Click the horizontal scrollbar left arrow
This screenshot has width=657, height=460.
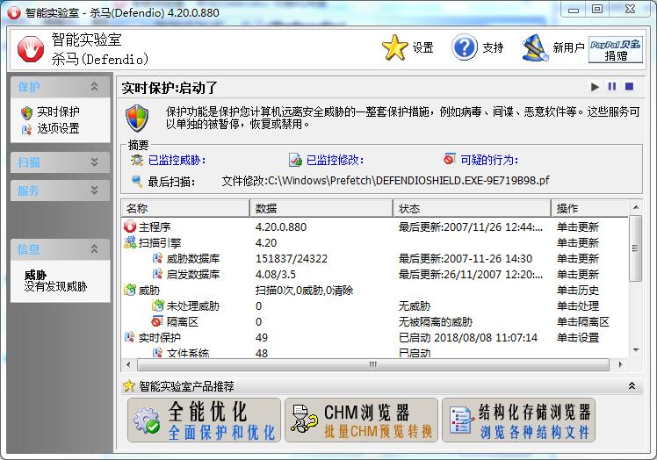click(128, 365)
